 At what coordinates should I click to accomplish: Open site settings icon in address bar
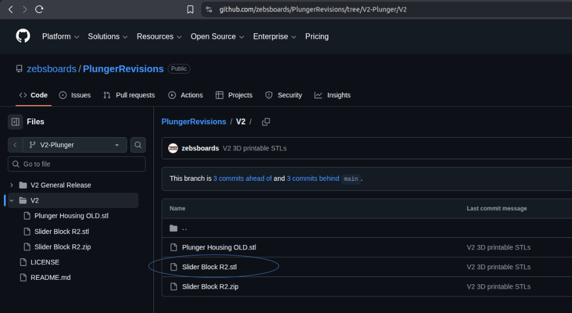pos(209,10)
